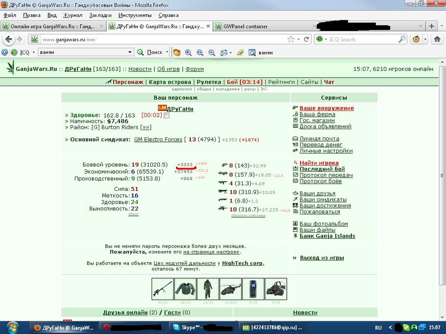Open the helicopter inventory item
The image size is (446, 334).
[230, 289]
